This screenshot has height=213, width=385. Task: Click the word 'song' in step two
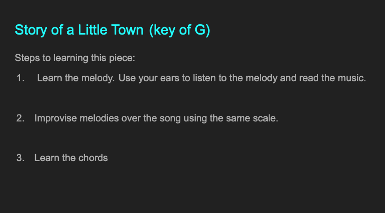(170, 119)
